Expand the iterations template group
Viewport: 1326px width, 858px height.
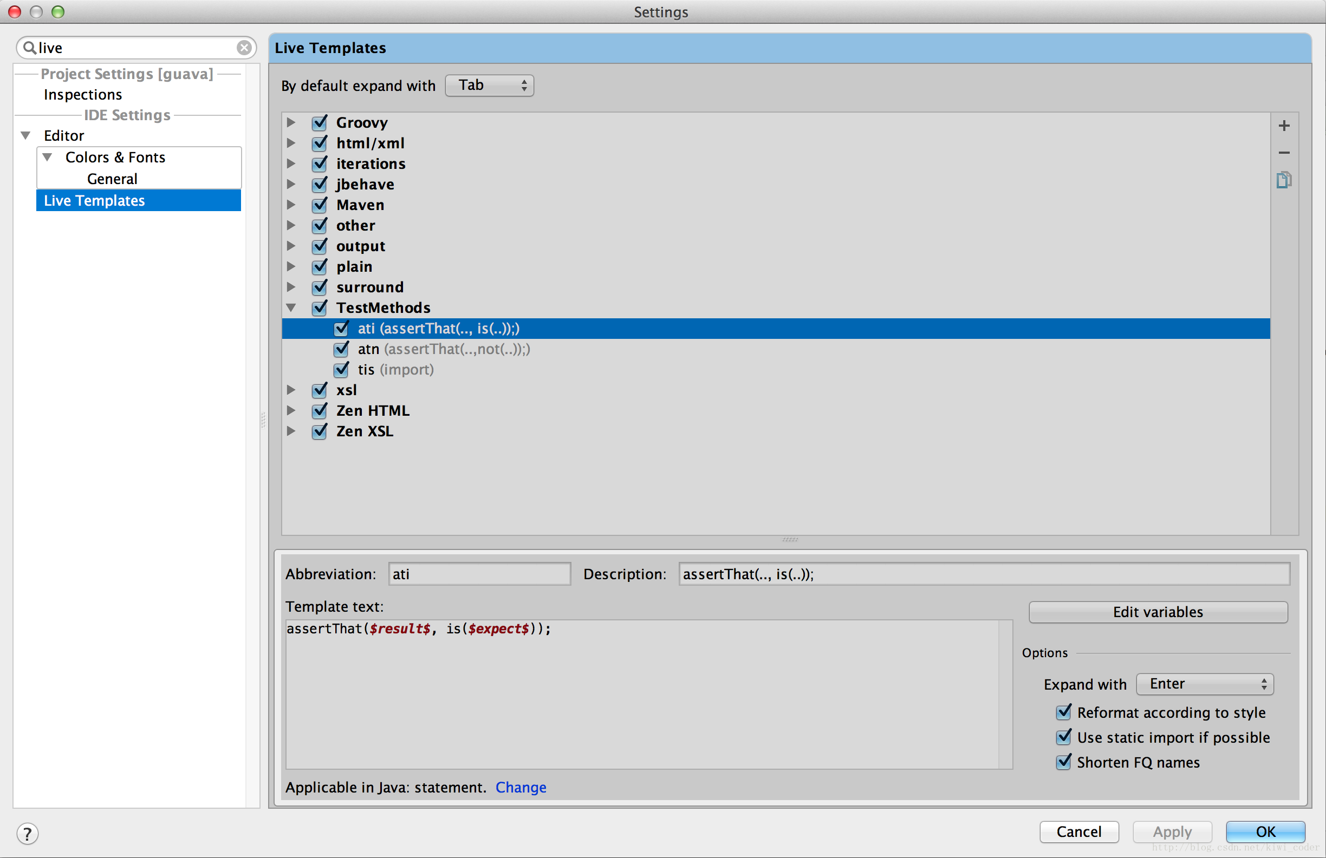click(x=291, y=163)
